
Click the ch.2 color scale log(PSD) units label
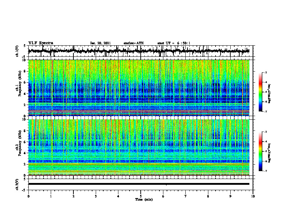tap(270, 153)
